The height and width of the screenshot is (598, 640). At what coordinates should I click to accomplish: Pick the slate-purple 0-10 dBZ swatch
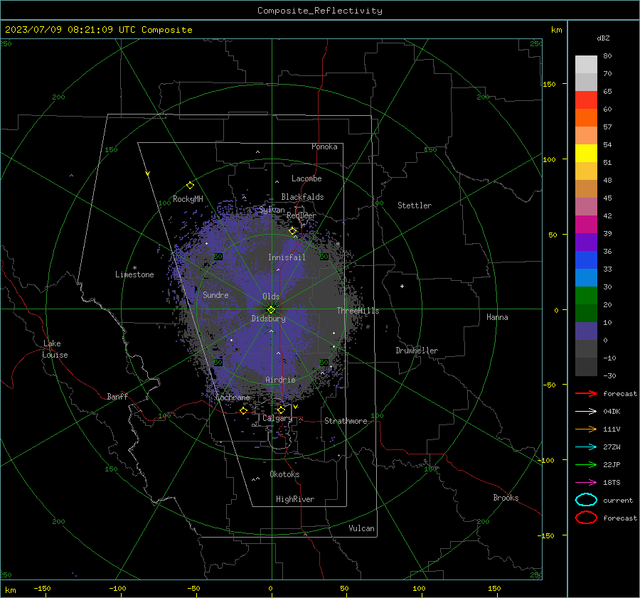click(x=586, y=331)
